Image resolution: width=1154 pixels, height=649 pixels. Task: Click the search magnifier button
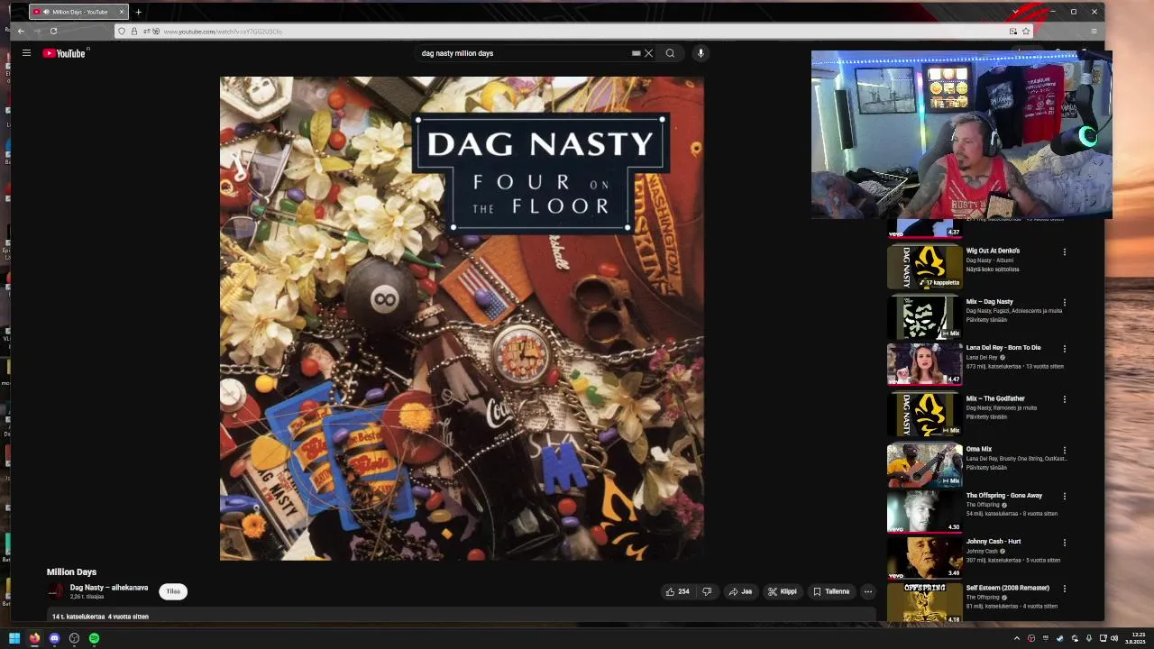tap(670, 53)
